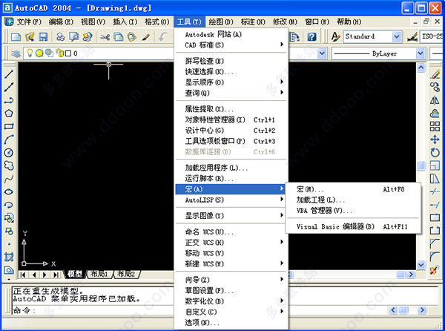Select the Revision Cloud tool
The height and width of the screenshot is (331, 445).
click(x=8, y=165)
